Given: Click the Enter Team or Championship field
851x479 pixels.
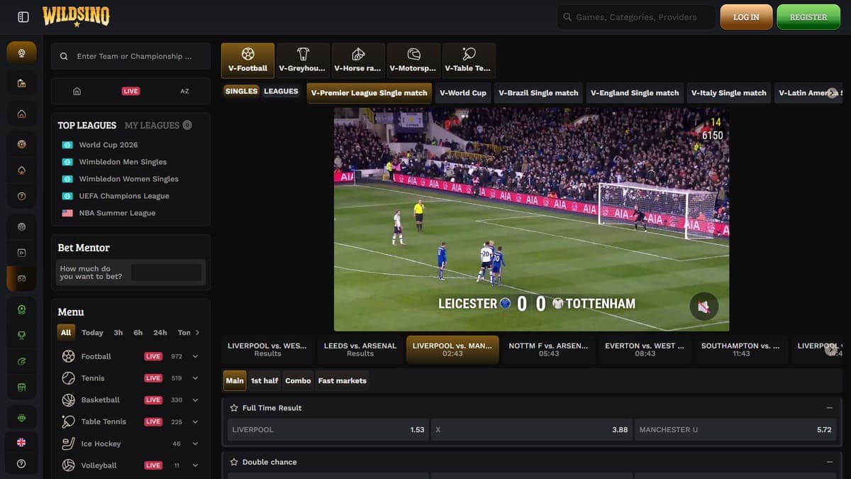Looking at the screenshot, I should click(x=130, y=56).
